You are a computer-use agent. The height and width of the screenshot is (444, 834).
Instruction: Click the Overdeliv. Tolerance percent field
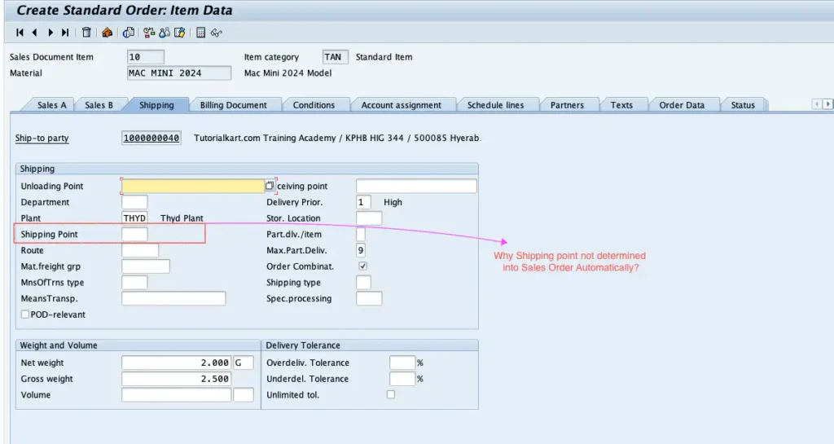coord(402,363)
